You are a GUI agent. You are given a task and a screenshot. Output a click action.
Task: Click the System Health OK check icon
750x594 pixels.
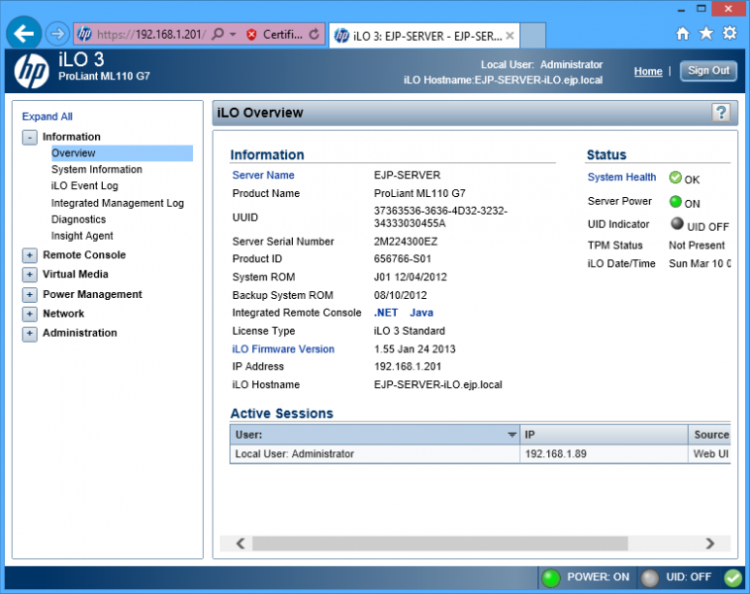coord(676,177)
